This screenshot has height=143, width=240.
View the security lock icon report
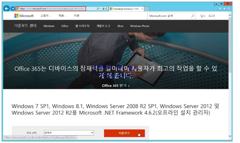point(103,9)
